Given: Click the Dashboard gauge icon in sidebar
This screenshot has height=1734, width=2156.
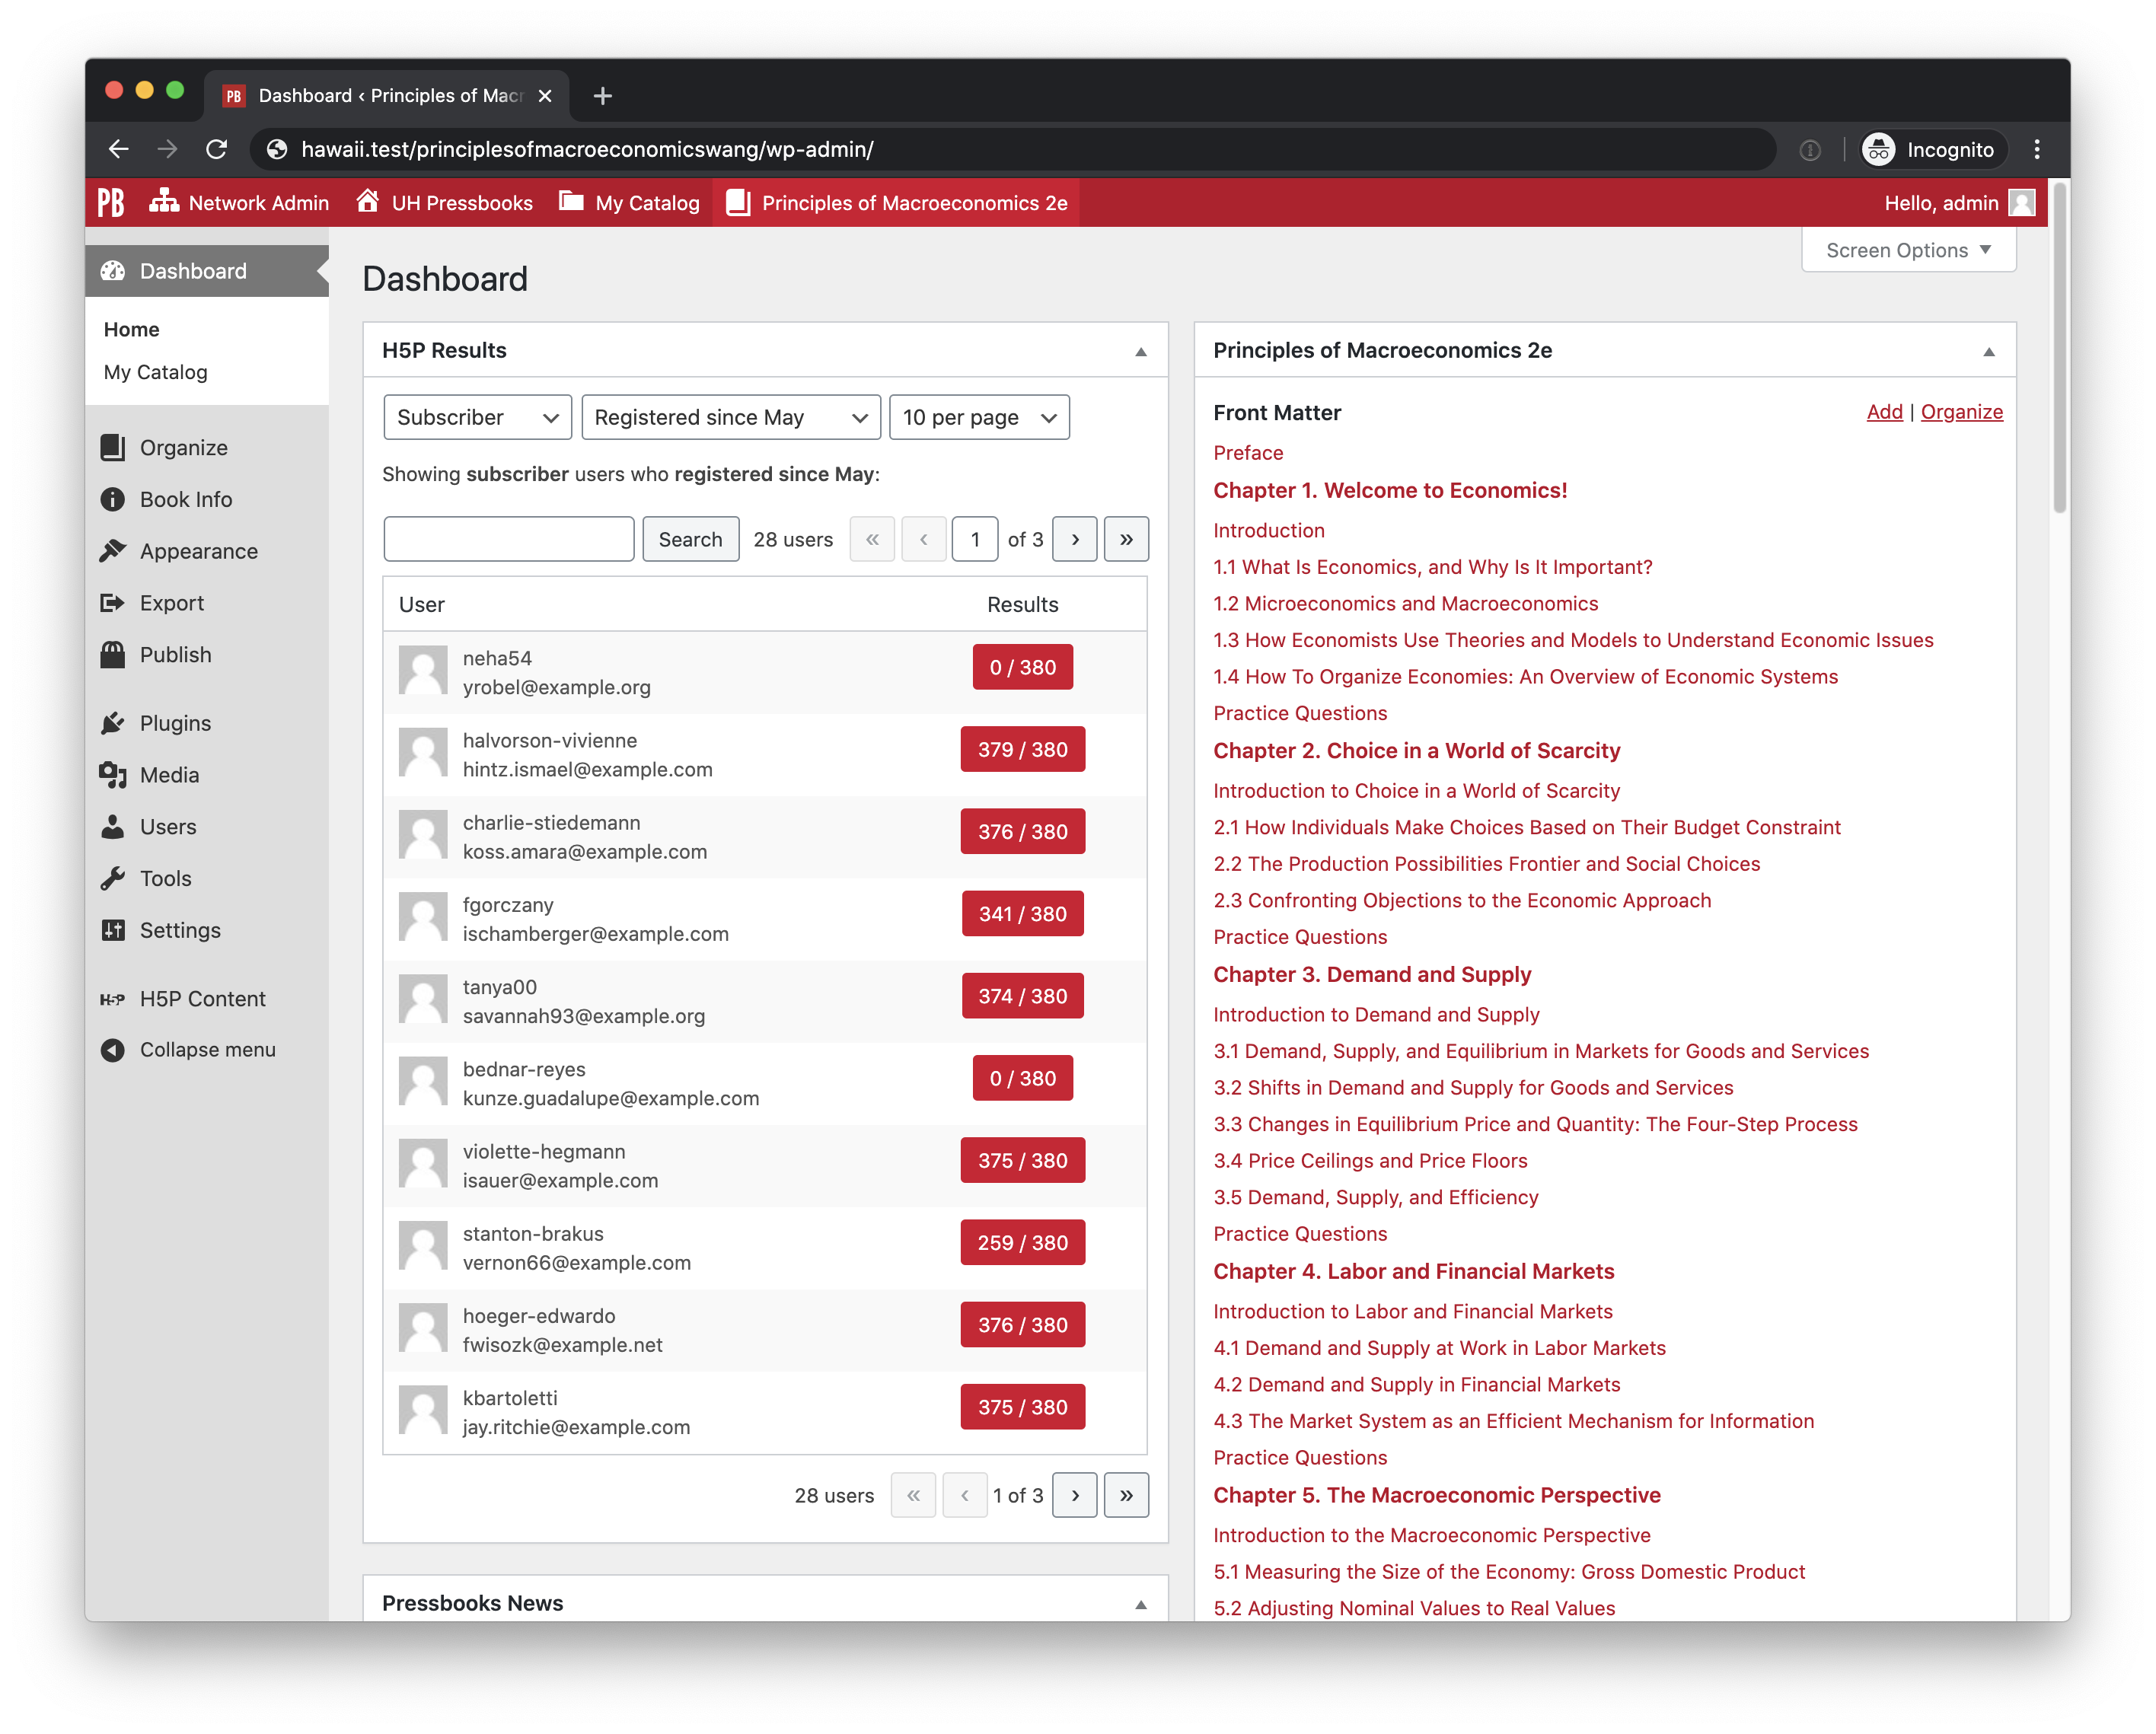Looking at the screenshot, I should pyautogui.click(x=113, y=271).
